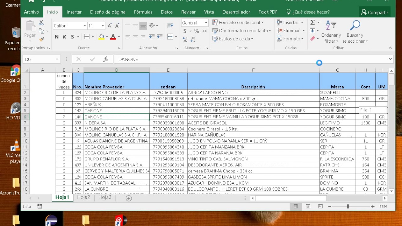Expand Estilos de celda menu
Viewport: 402px width, 226px height.
coord(233,39)
